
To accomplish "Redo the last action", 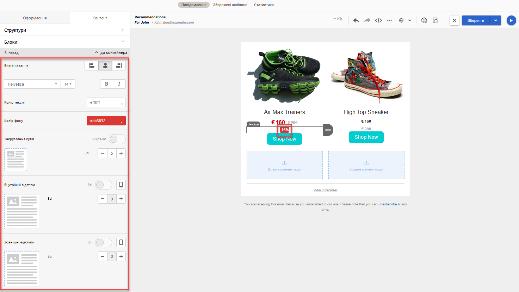I will (367, 20).
